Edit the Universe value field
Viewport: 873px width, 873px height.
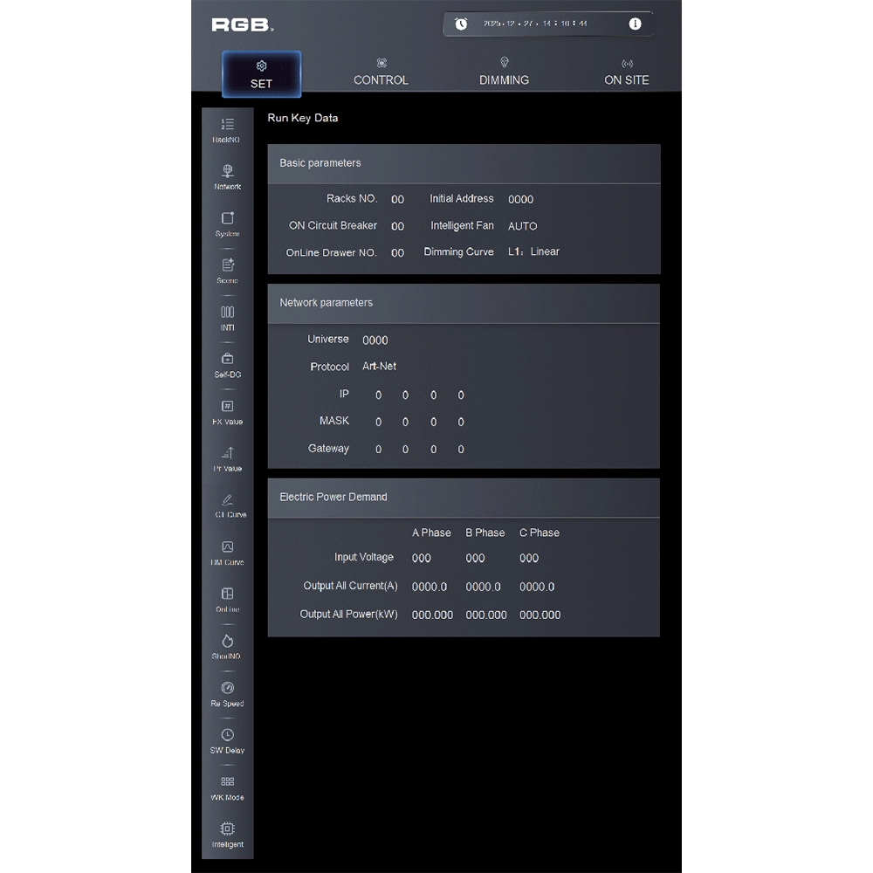click(375, 340)
